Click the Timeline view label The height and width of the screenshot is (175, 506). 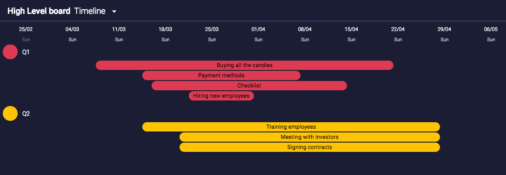[90, 11]
